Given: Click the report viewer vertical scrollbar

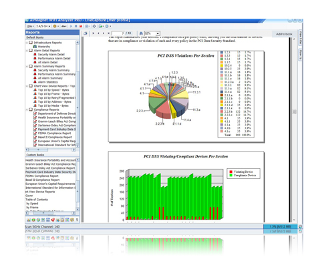Looking at the screenshot, I should (294, 129).
